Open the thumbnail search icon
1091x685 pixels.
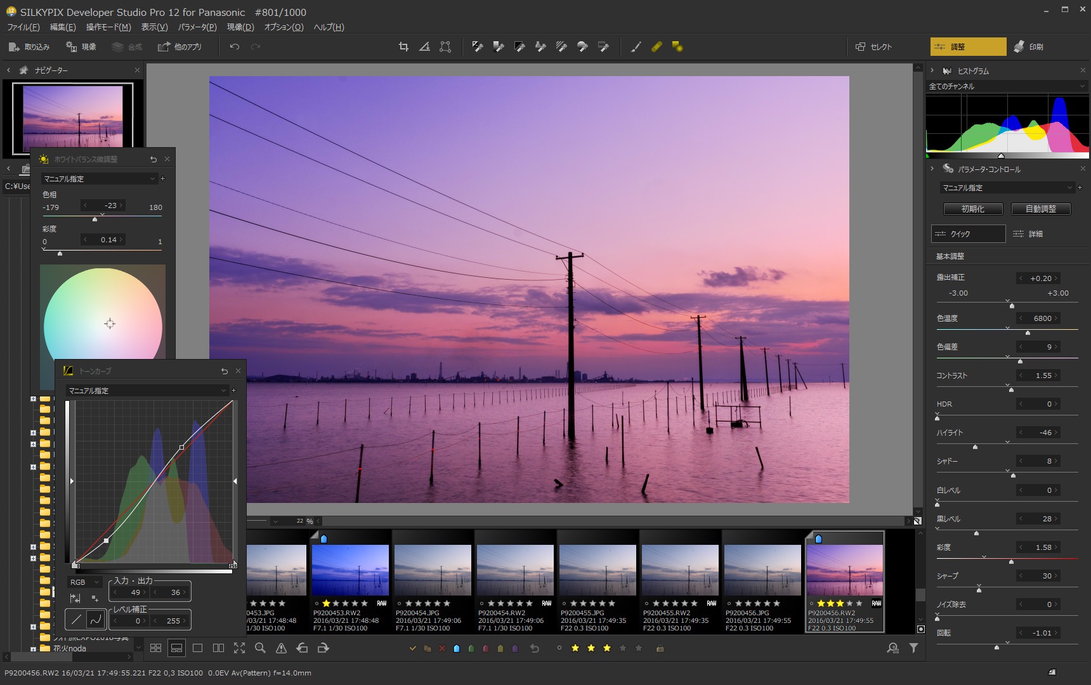[892, 648]
